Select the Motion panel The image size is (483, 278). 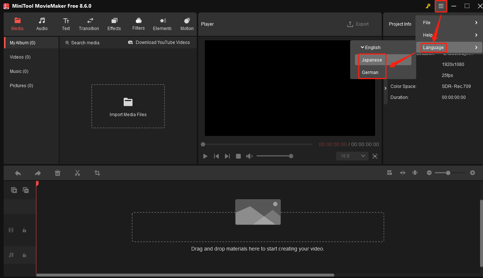pos(187,24)
